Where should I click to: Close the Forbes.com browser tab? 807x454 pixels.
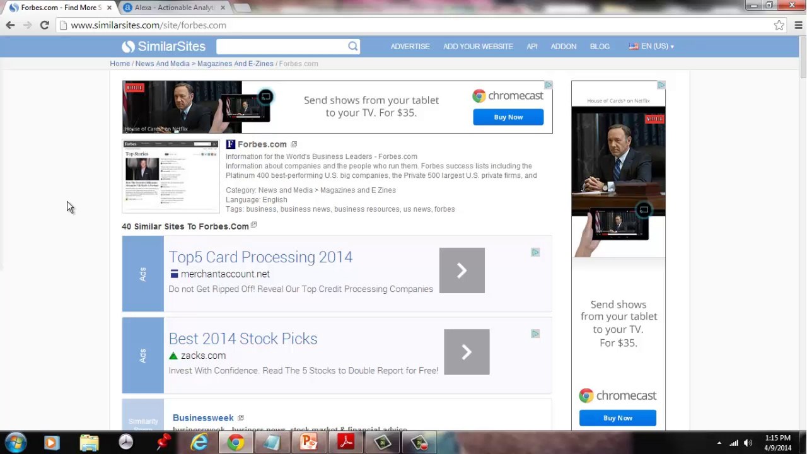click(109, 8)
